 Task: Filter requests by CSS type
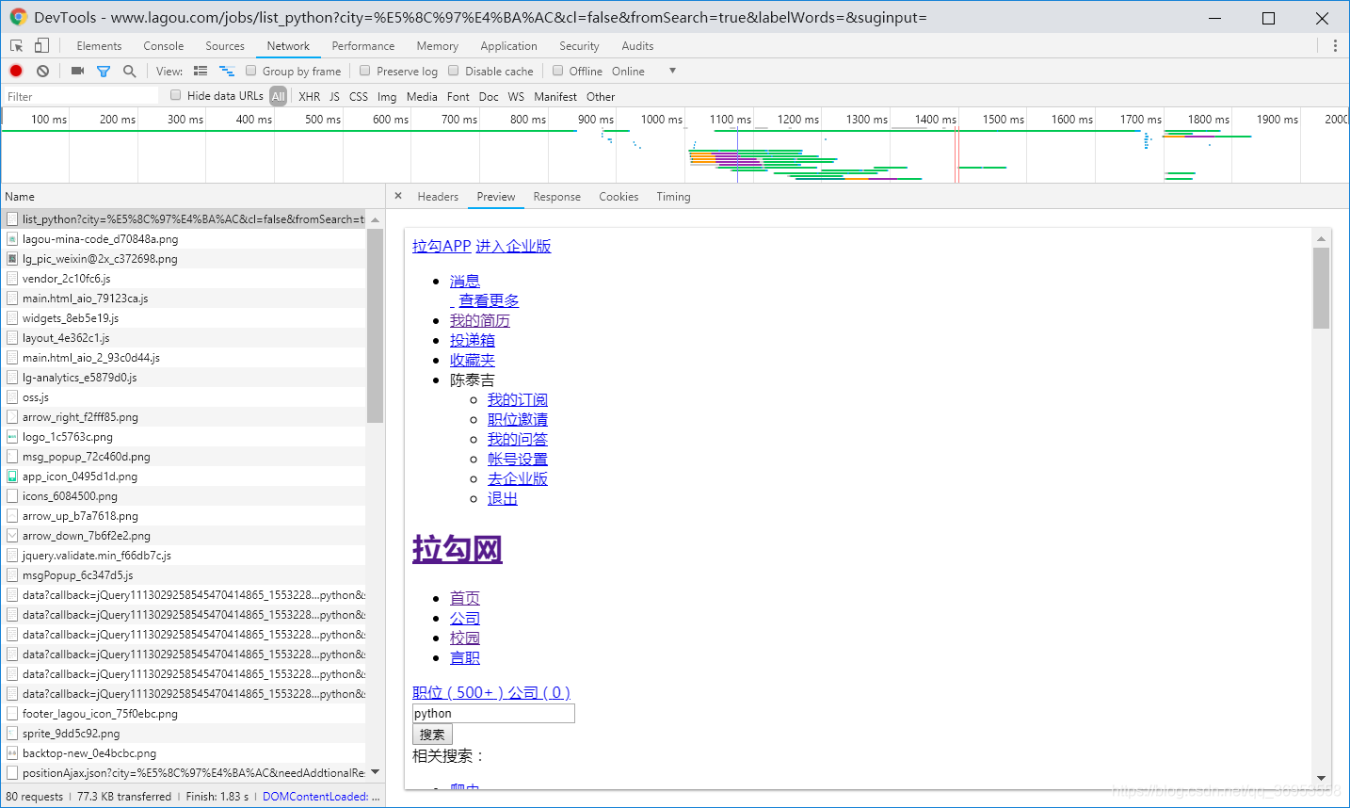pos(359,96)
